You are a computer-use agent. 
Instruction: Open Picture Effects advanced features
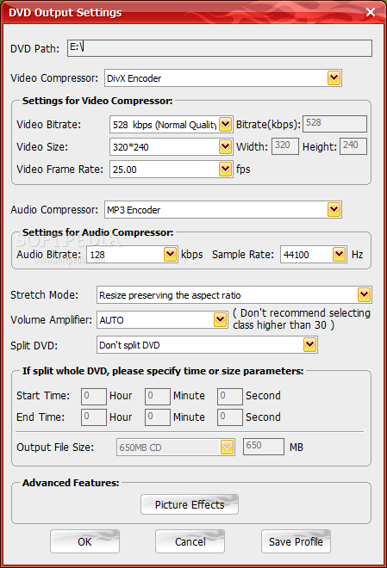click(190, 504)
